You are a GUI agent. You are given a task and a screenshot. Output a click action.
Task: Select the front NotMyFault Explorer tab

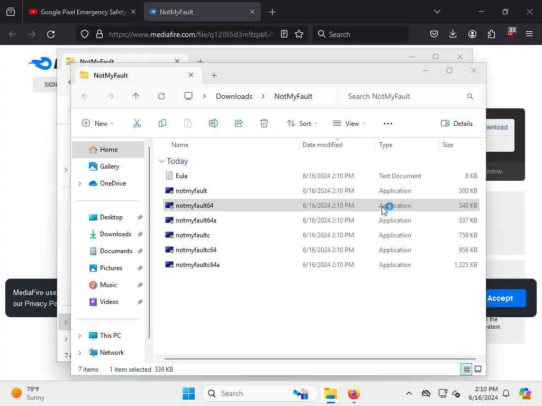tap(137, 75)
